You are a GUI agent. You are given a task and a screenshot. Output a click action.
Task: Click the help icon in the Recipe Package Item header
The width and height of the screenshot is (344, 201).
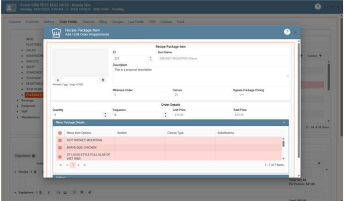click(x=287, y=32)
